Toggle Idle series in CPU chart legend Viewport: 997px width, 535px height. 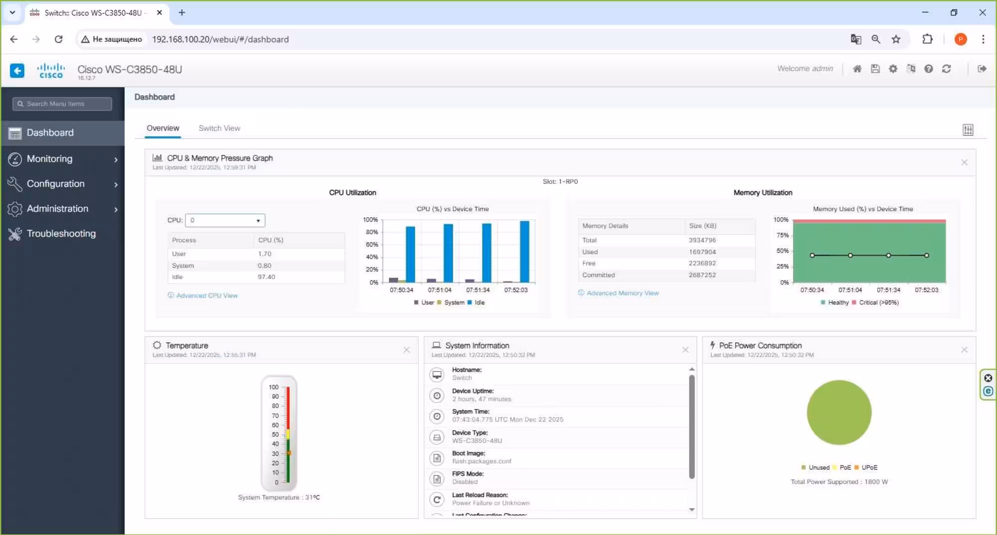click(476, 302)
